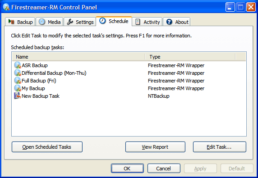This screenshot has width=258, height=178.
Task: Select the Differential Backup (Mon-Thu) task name
Action: (x=54, y=73)
